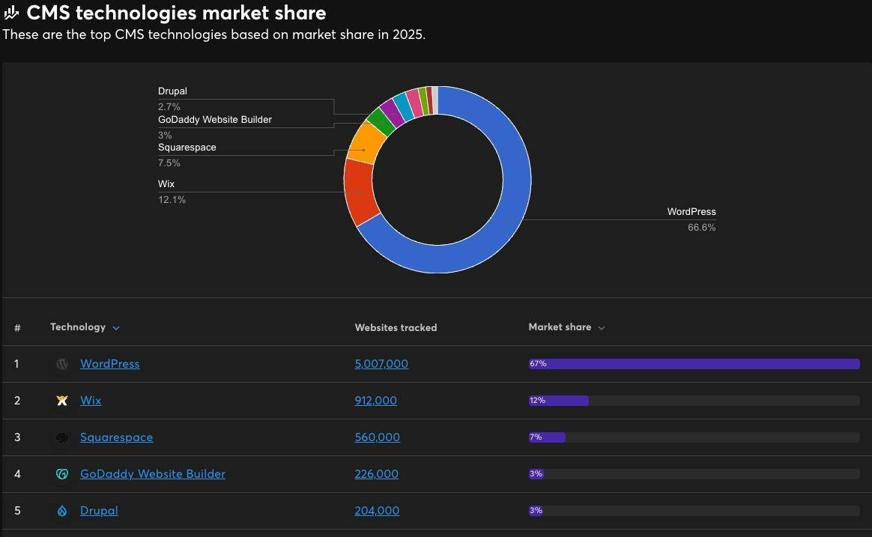
Task: Open the Market share sort chevron
Action: 602,328
